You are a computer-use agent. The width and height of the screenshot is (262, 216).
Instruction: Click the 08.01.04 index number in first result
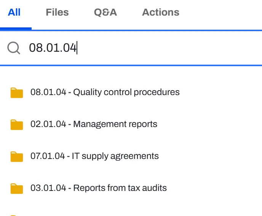pos(48,92)
